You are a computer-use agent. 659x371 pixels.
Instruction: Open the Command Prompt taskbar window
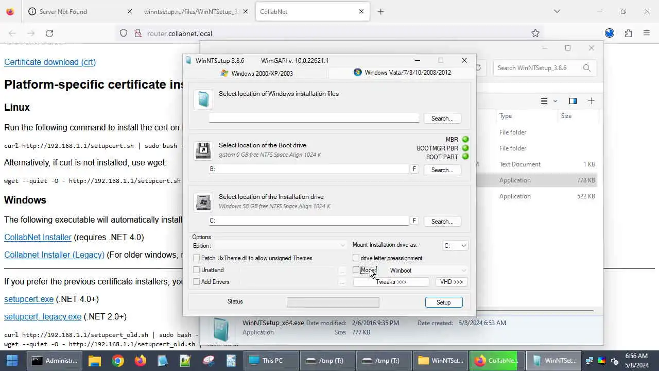[55, 361]
